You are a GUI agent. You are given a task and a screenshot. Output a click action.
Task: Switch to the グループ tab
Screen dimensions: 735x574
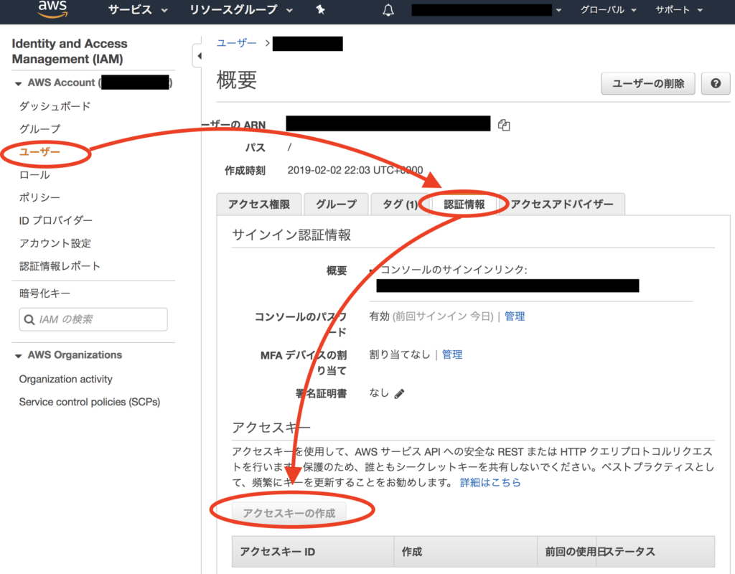pos(336,204)
